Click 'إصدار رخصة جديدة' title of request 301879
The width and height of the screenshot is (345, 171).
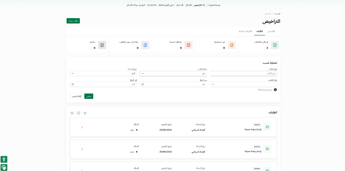tap(253, 129)
